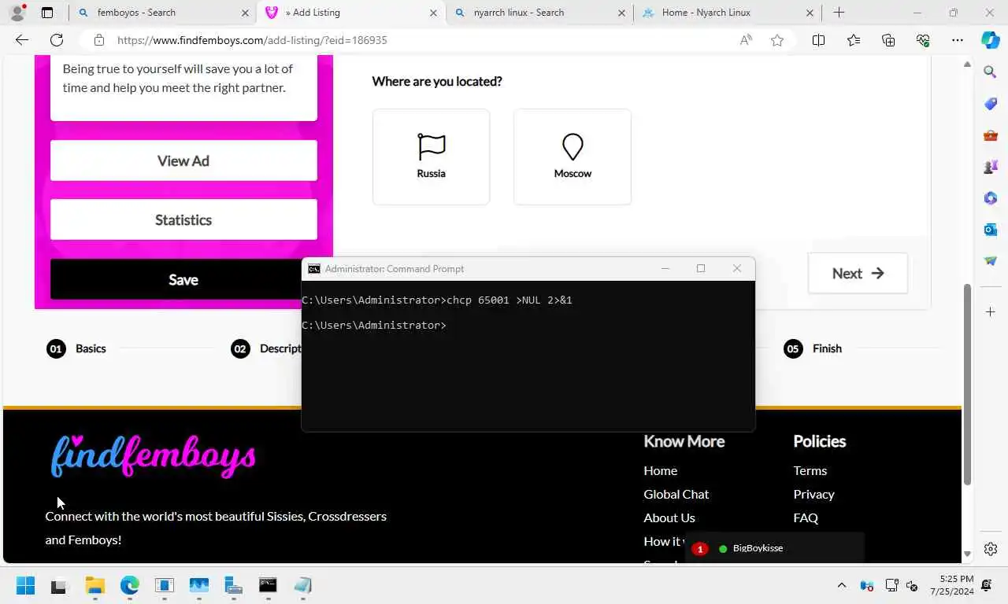1008x604 pixels.
Task: Switch to nyarrch linux - Search tab
Action: point(539,13)
